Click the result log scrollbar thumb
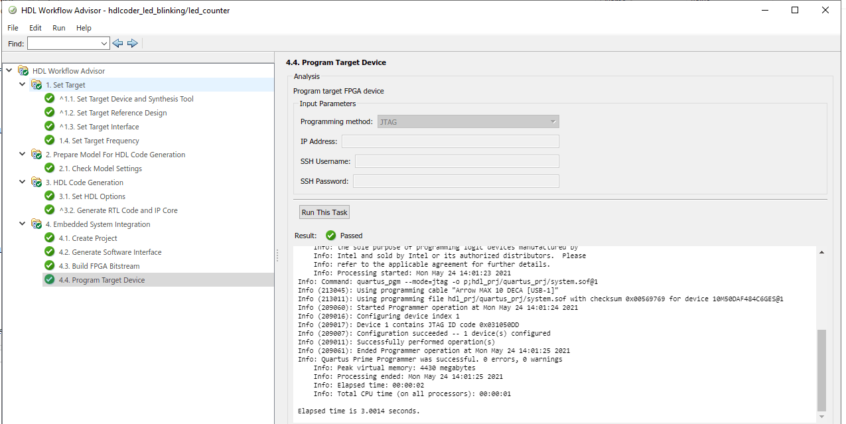Image resolution: width=846 pixels, height=424 pixels. tap(821, 370)
